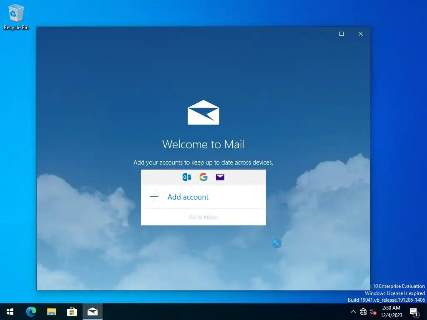Launch Microsoft Edge from the taskbar

[31, 312]
